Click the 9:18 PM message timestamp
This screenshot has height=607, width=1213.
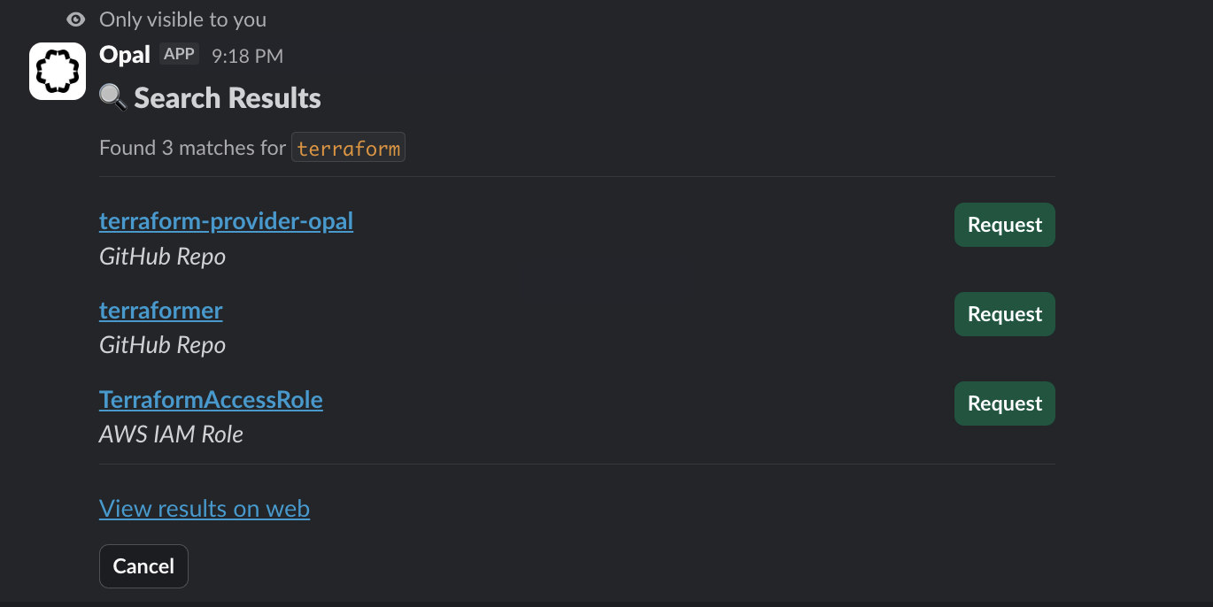[245, 55]
